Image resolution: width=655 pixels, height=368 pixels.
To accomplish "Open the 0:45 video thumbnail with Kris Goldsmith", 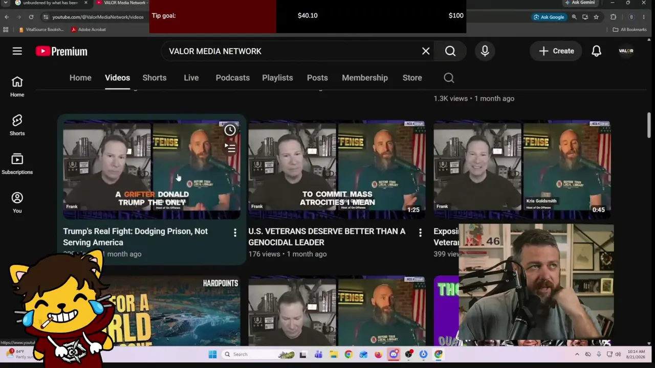I will point(522,170).
